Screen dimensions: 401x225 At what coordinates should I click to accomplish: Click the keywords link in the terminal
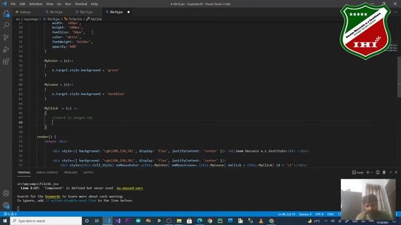coord(53,196)
